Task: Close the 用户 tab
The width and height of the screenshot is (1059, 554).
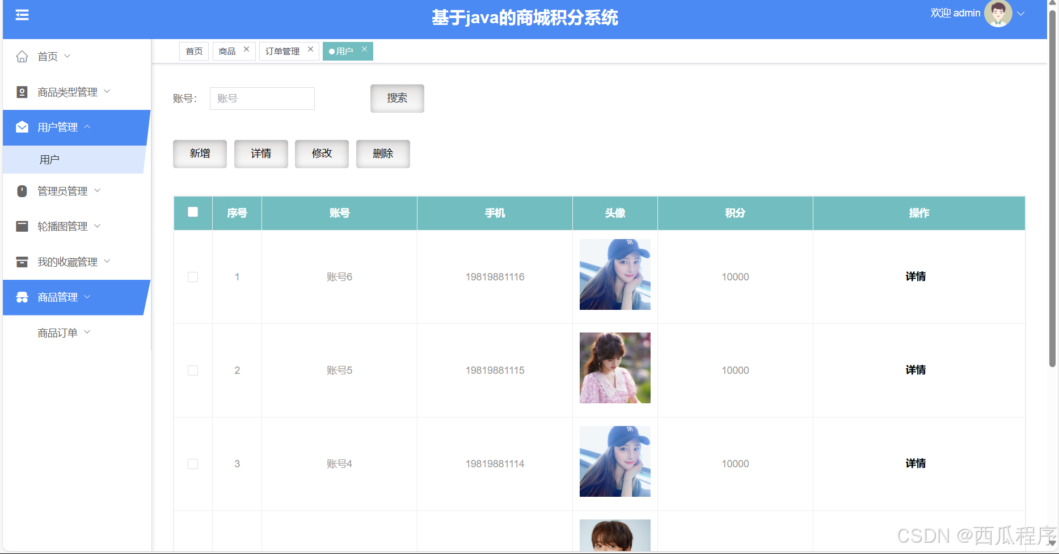Action: pos(365,49)
